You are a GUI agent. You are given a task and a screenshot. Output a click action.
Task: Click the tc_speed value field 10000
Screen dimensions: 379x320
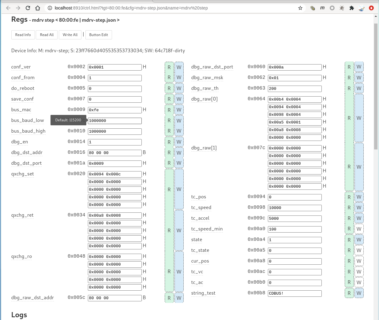295,208
